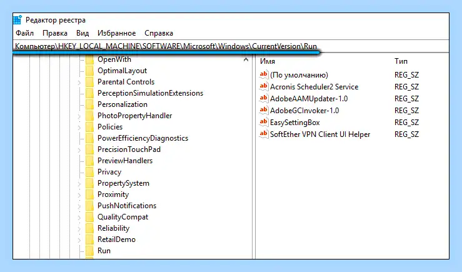Expand the Reliability key

pyautogui.click(x=79, y=229)
